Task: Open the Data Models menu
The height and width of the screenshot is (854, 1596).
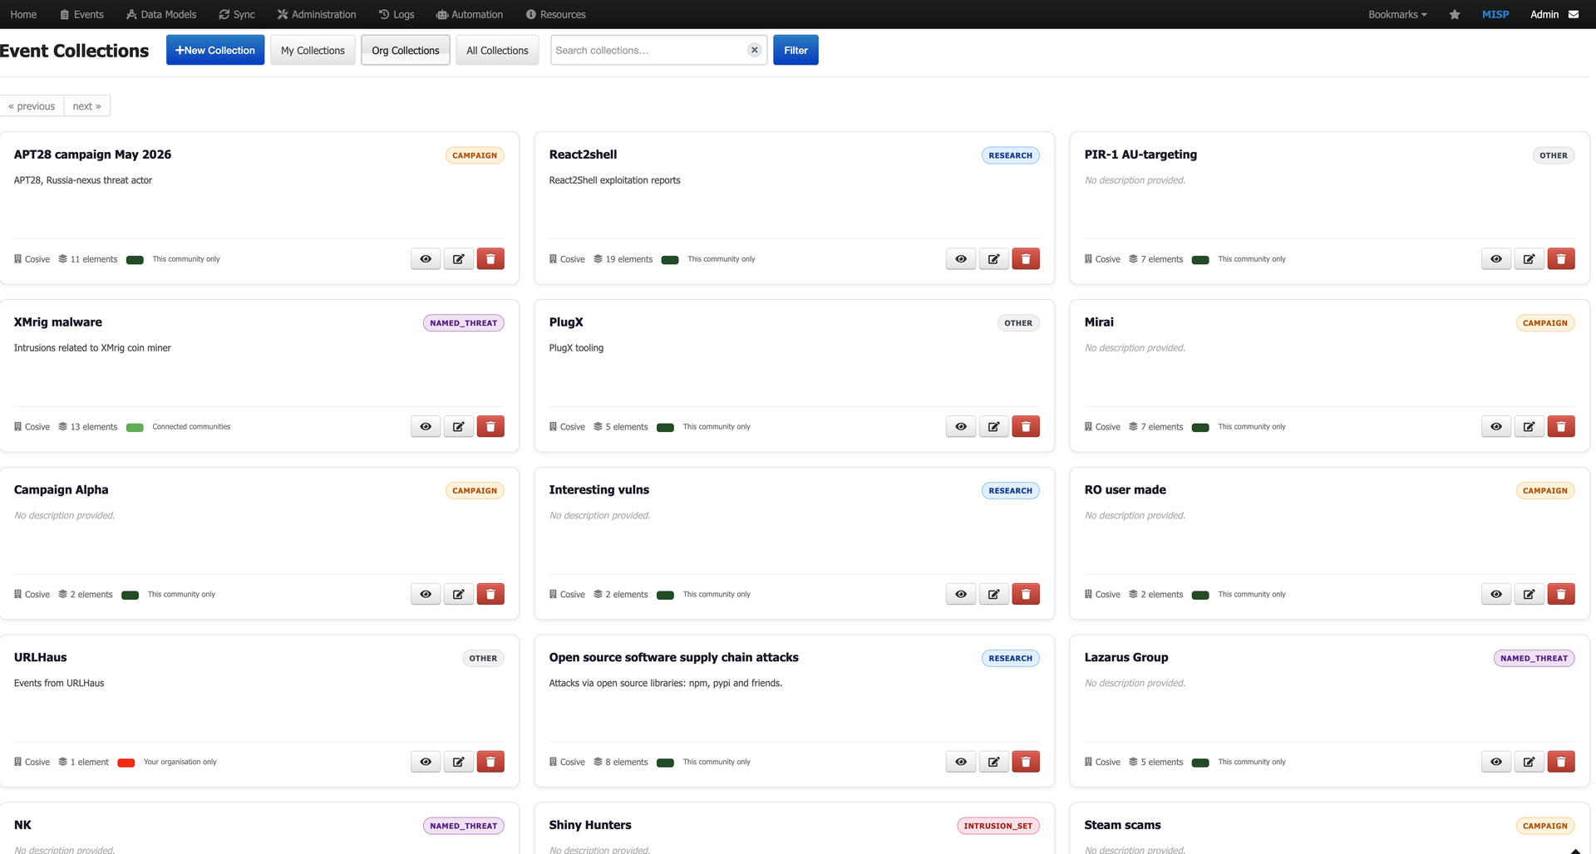Action: pyautogui.click(x=161, y=14)
